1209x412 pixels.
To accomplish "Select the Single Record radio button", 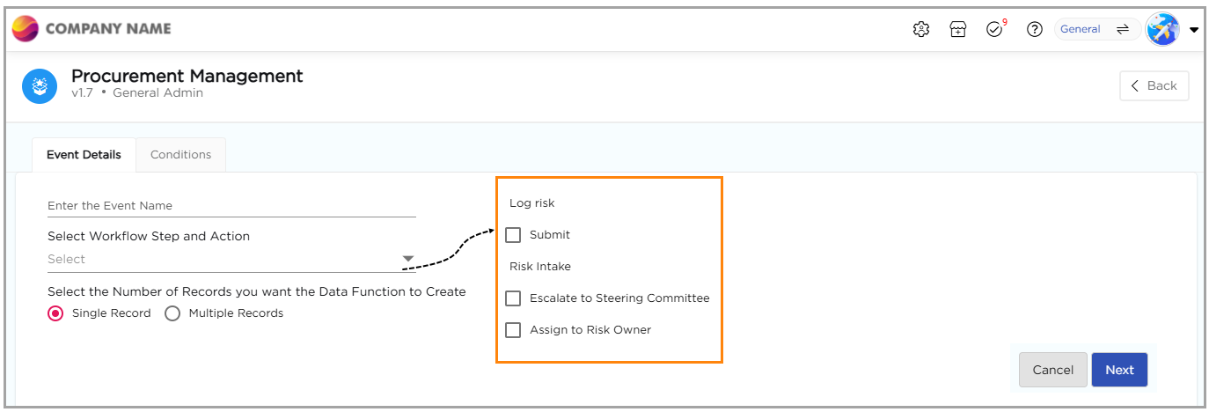I will click(55, 313).
